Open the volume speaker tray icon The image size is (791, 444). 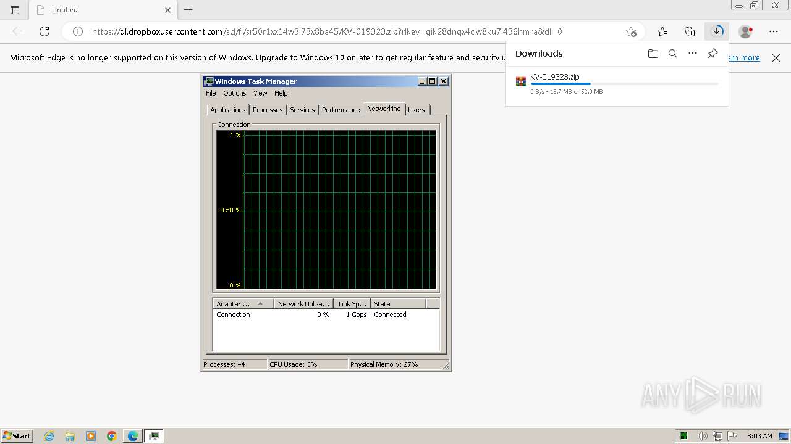(x=702, y=436)
